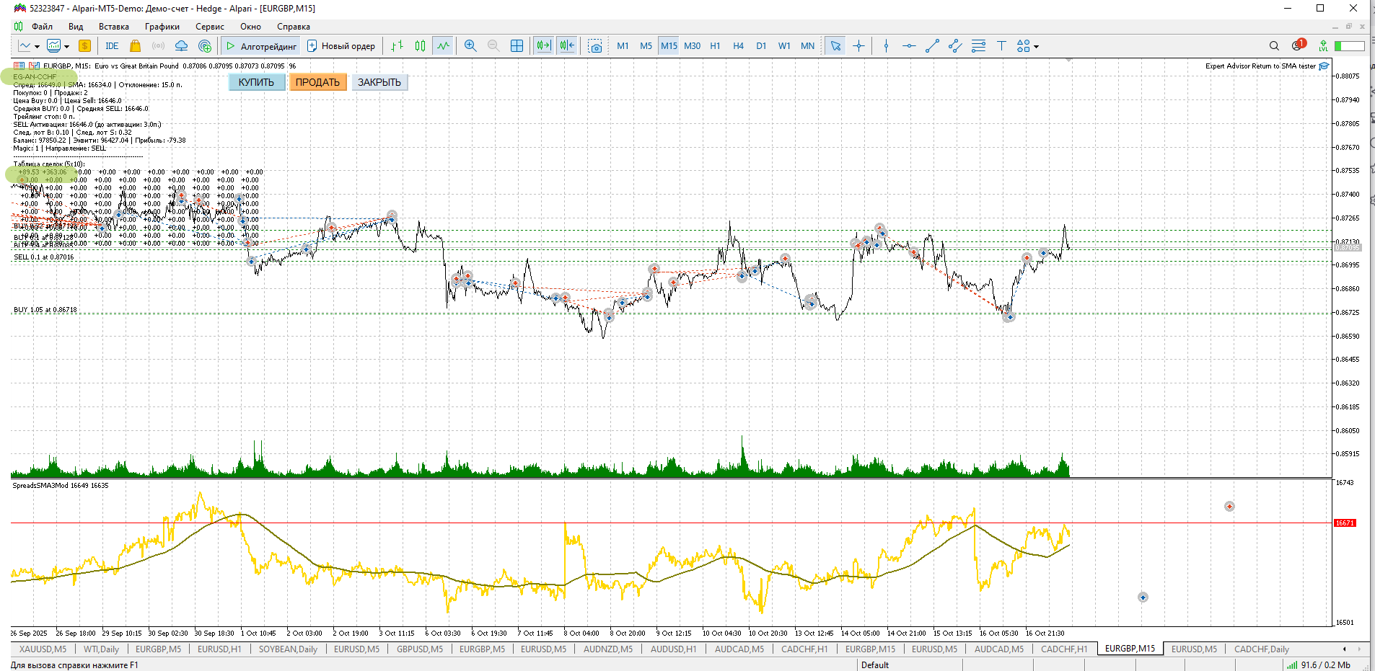
Task: Switch to the M30 timeframe
Action: 692,46
